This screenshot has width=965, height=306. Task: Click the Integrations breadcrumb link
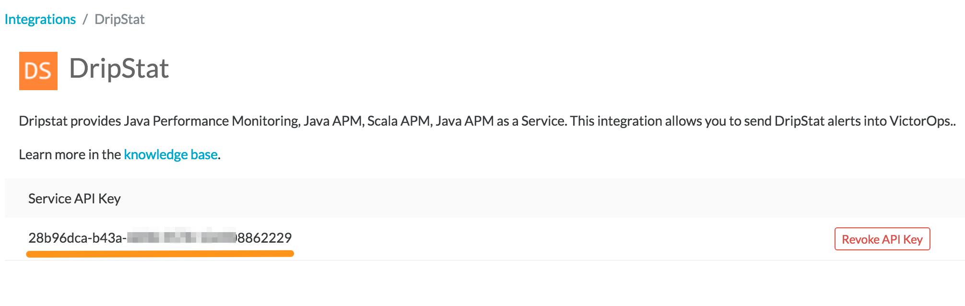tap(40, 19)
